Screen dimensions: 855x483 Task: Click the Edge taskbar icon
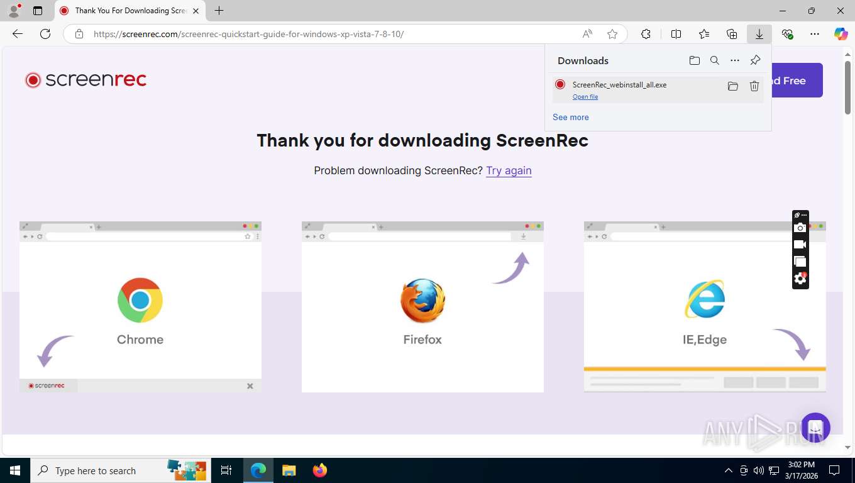click(258, 470)
